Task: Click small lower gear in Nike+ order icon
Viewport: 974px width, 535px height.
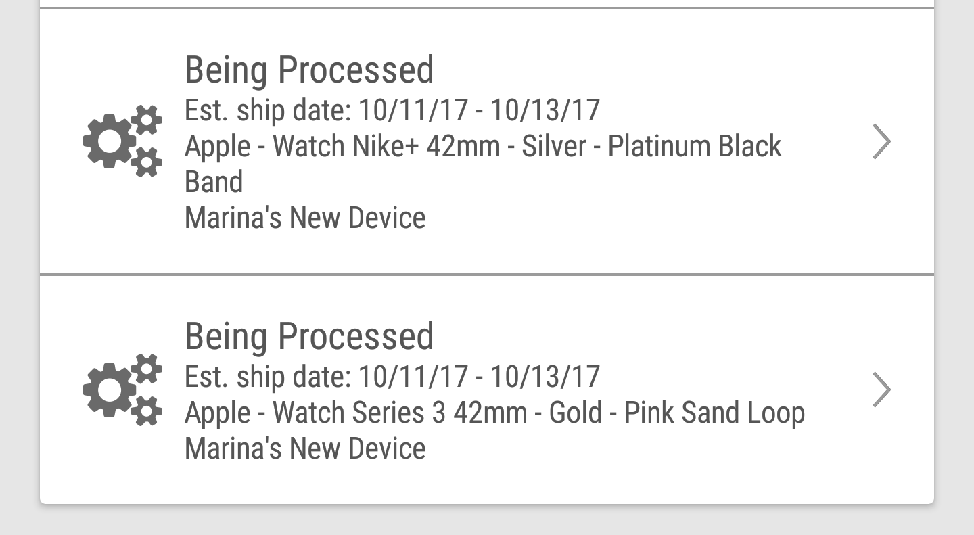Action: 146,162
